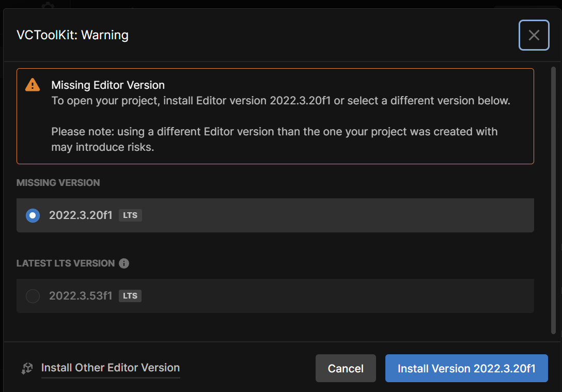The image size is (562, 392).
Task: Click the LTS badge next to 2022.3.20f1
Action: (x=130, y=215)
